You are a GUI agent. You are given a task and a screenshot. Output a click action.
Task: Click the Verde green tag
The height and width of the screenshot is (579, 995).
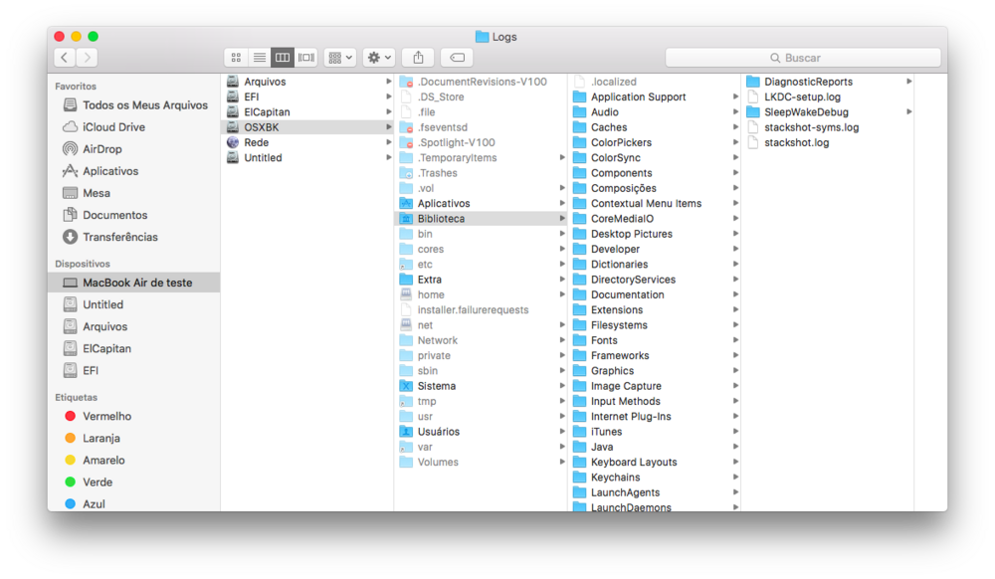pyautogui.click(x=98, y=482)
